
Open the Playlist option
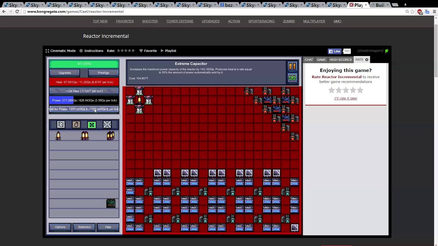point(168,51)
